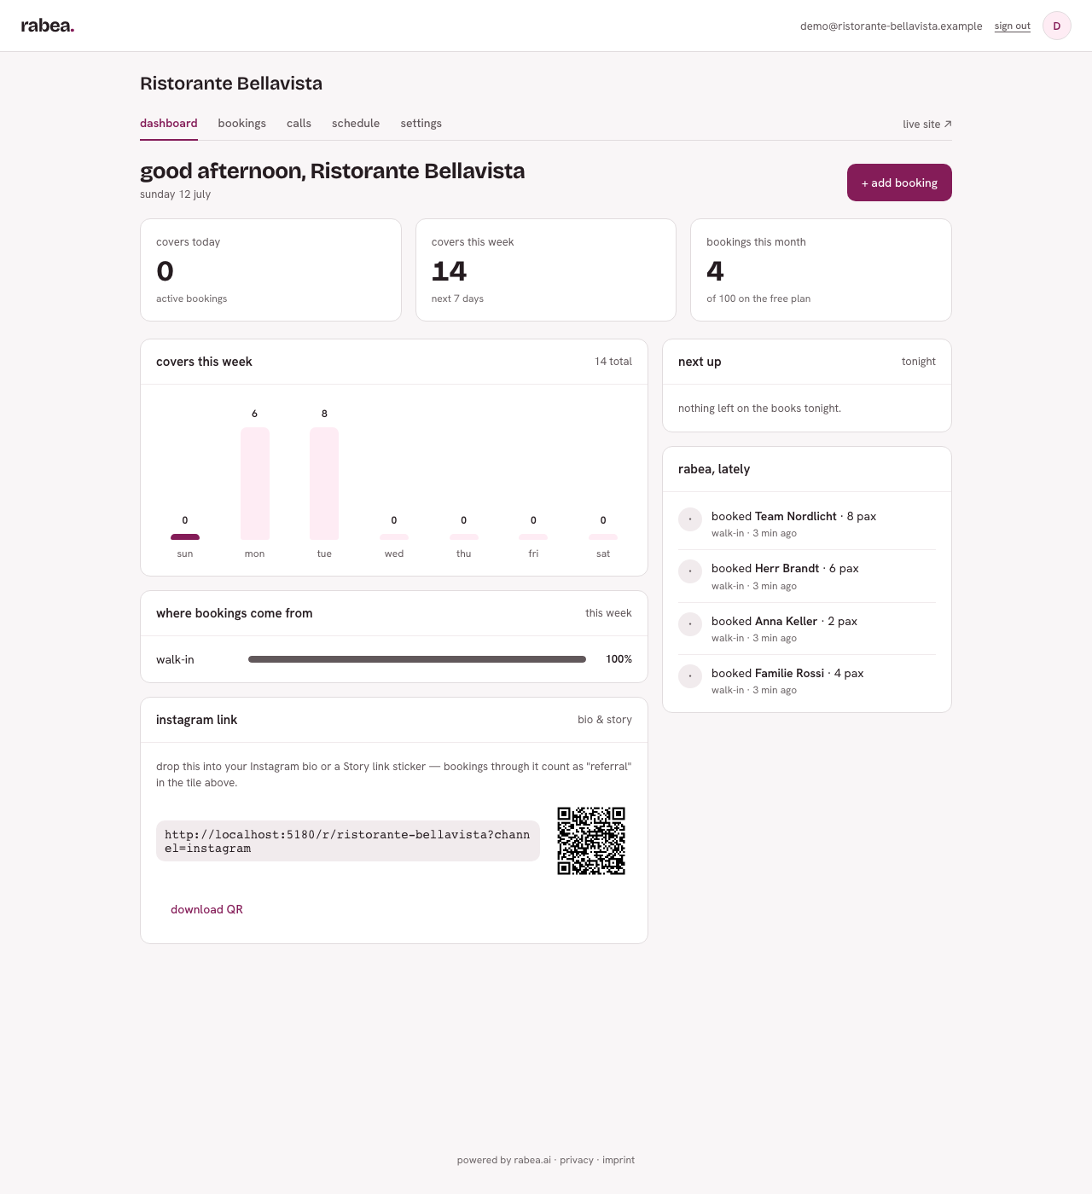Screen dimensions: 1092x1194
Task: Click the Herr Brandt activity dot icon
Action: 690,571
